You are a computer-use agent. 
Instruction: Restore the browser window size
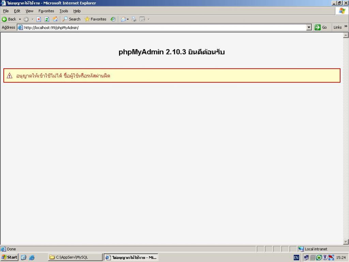340,3
